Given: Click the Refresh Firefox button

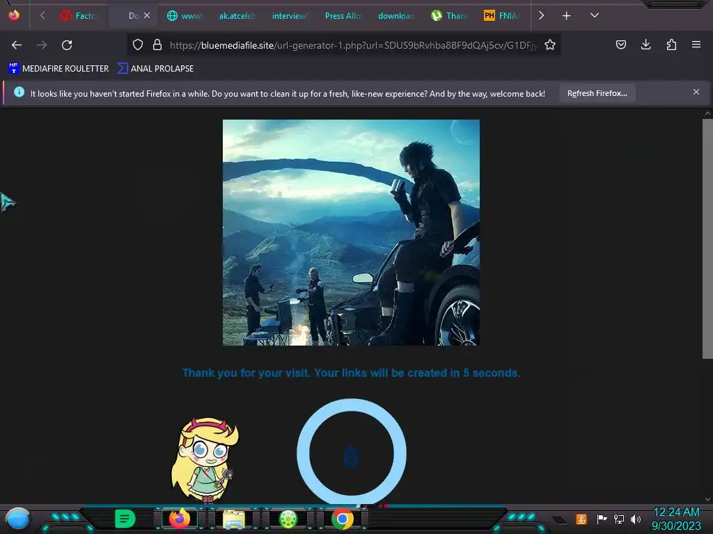Looking at the screenshot, I should [597, 93].
